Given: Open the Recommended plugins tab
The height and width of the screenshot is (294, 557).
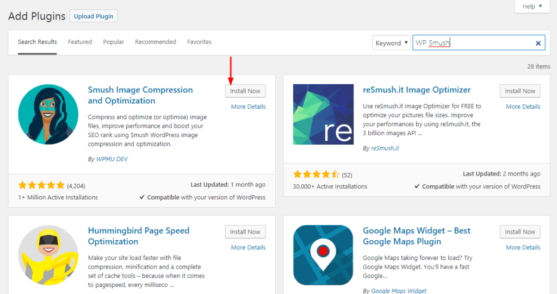Looking at the screenshot, I should (155, 42).
